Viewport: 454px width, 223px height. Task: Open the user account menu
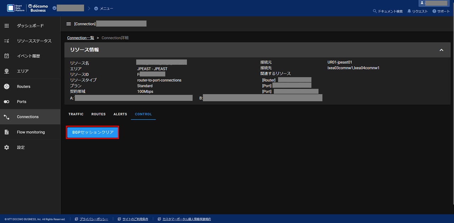click(433, 3)
